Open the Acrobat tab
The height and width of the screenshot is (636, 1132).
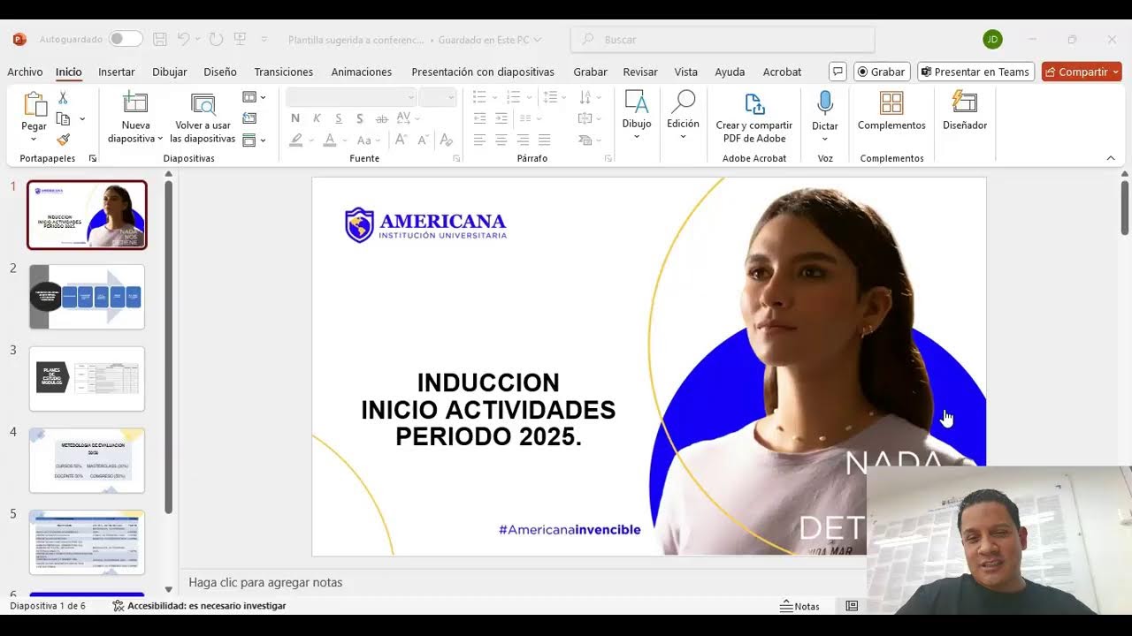[x=783, y=72]
